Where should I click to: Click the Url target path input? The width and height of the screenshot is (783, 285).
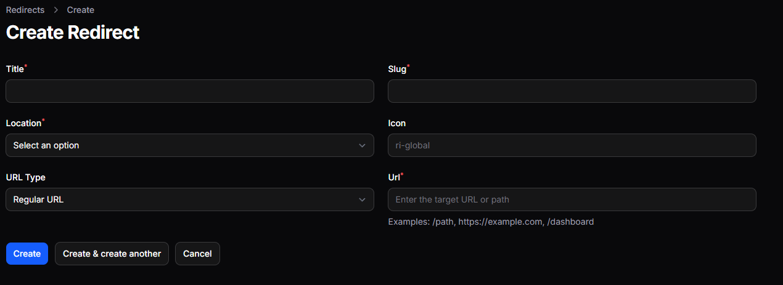click(x=572, y=199)
